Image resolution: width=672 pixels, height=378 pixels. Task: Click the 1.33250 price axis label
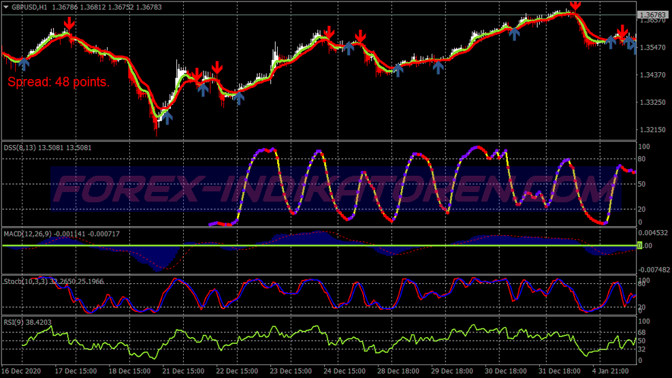click(x=653, y=102)
